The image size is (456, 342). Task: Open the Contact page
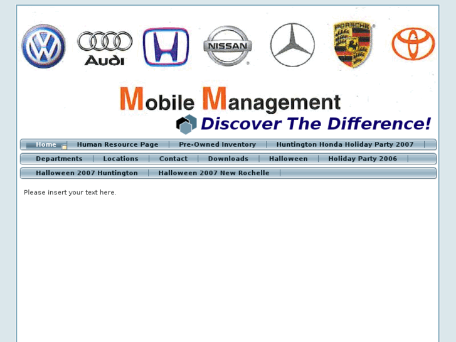[173, 159]
